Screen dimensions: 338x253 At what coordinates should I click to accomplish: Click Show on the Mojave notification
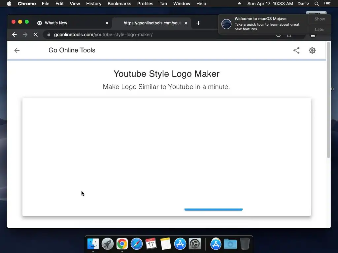click(x=320, y=19)
